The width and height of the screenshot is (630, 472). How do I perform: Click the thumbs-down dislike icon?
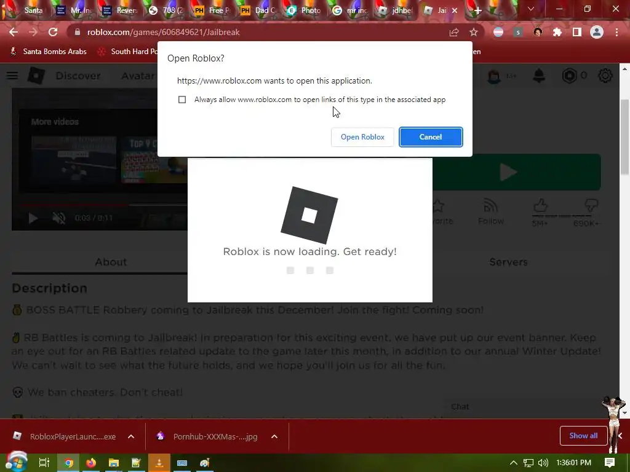[x=591, y=205]
